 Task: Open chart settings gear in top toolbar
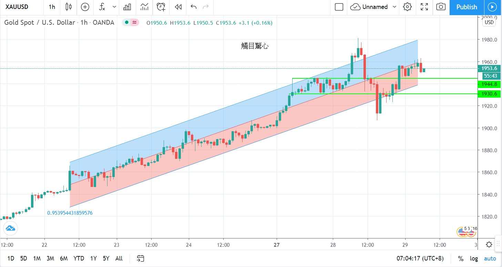point(408,7)
